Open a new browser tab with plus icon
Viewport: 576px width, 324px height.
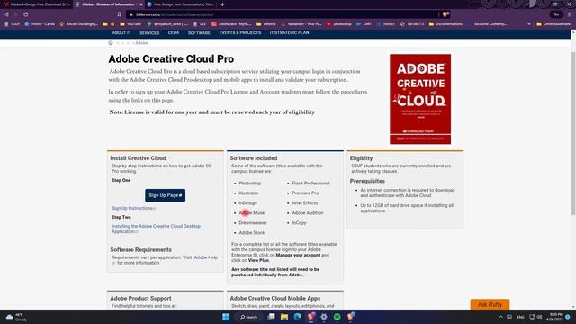222,4
